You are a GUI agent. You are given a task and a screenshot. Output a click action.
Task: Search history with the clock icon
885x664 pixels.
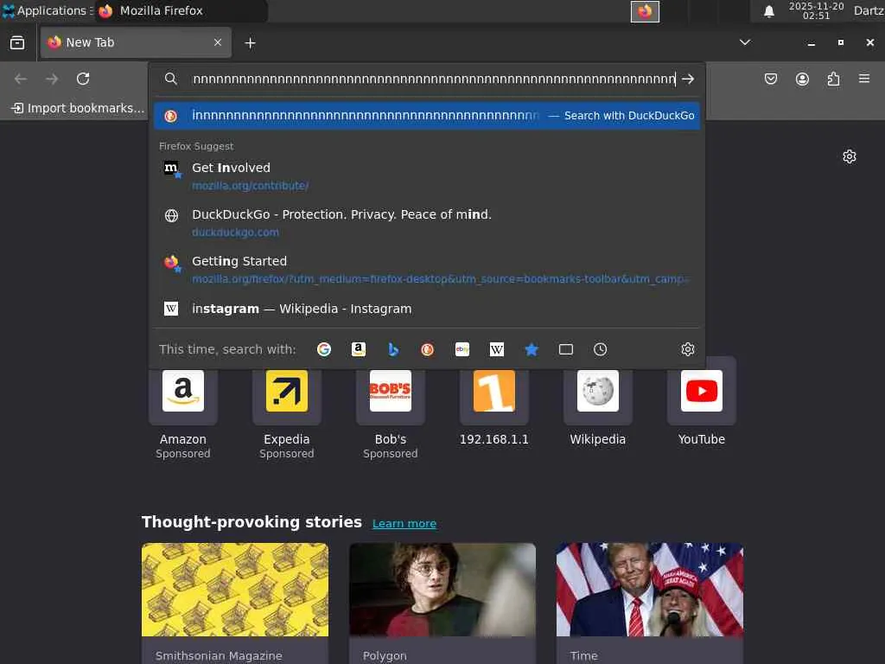coord(601,349)
